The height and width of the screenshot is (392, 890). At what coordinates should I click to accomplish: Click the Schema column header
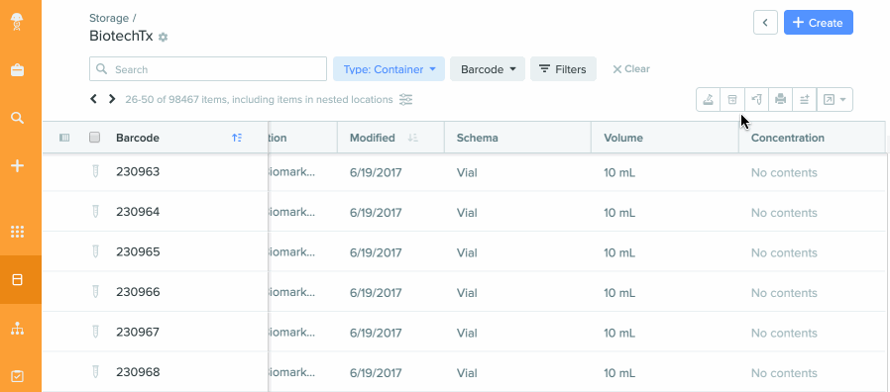478,138
